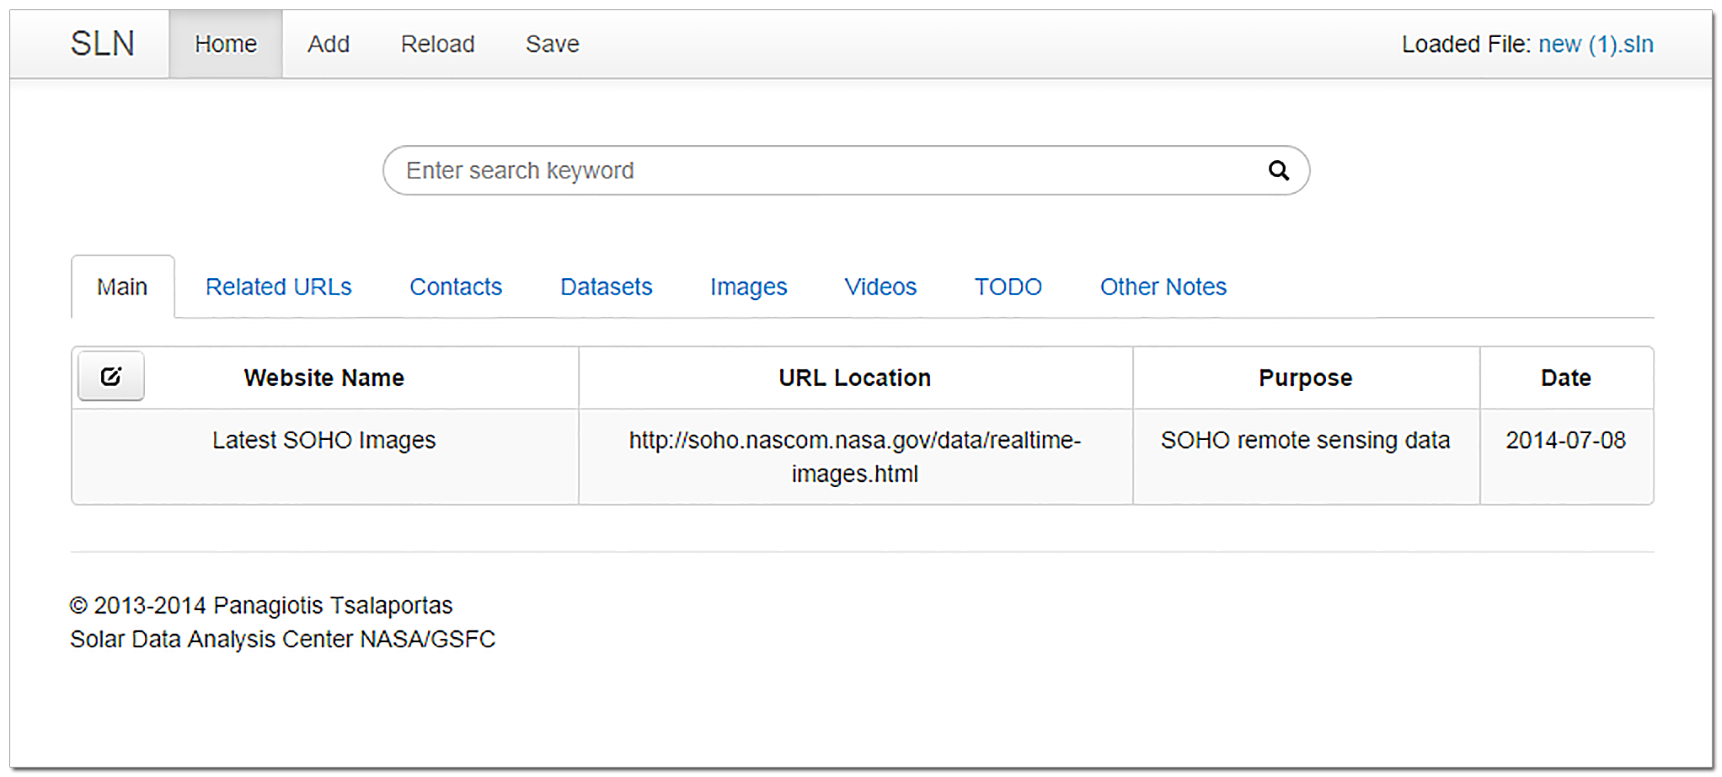Switch to the Related URLs tab
This screenshot has height=777, width=1722.
[x=278, y=287]
